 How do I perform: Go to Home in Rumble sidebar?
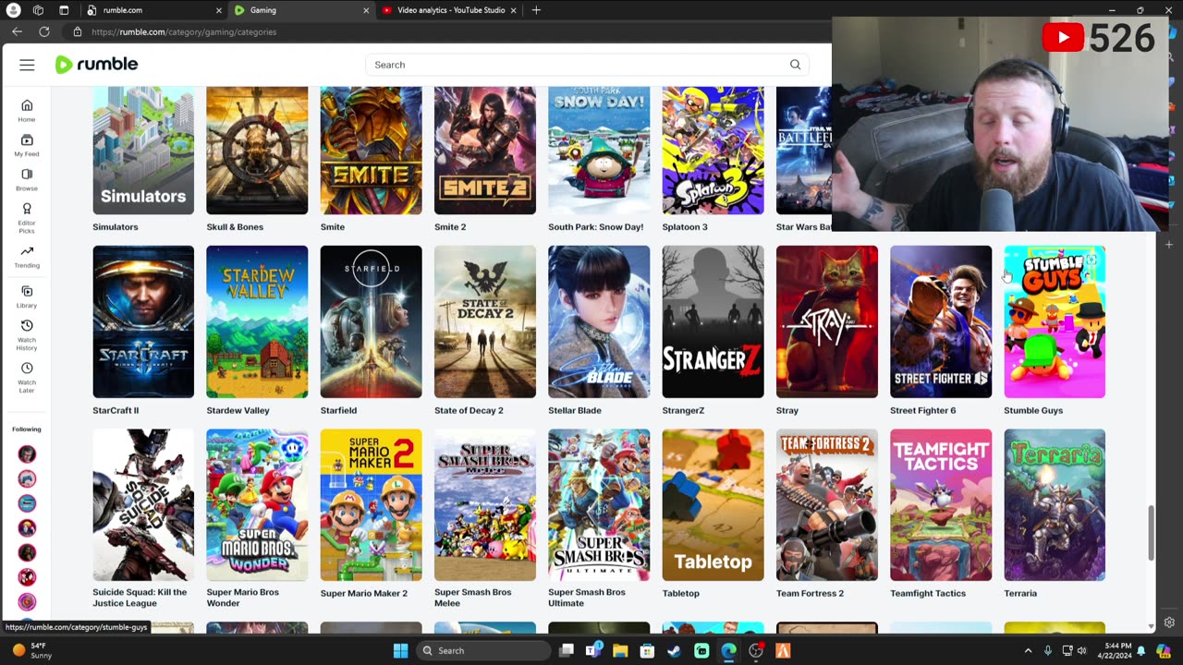coord(27,111)
